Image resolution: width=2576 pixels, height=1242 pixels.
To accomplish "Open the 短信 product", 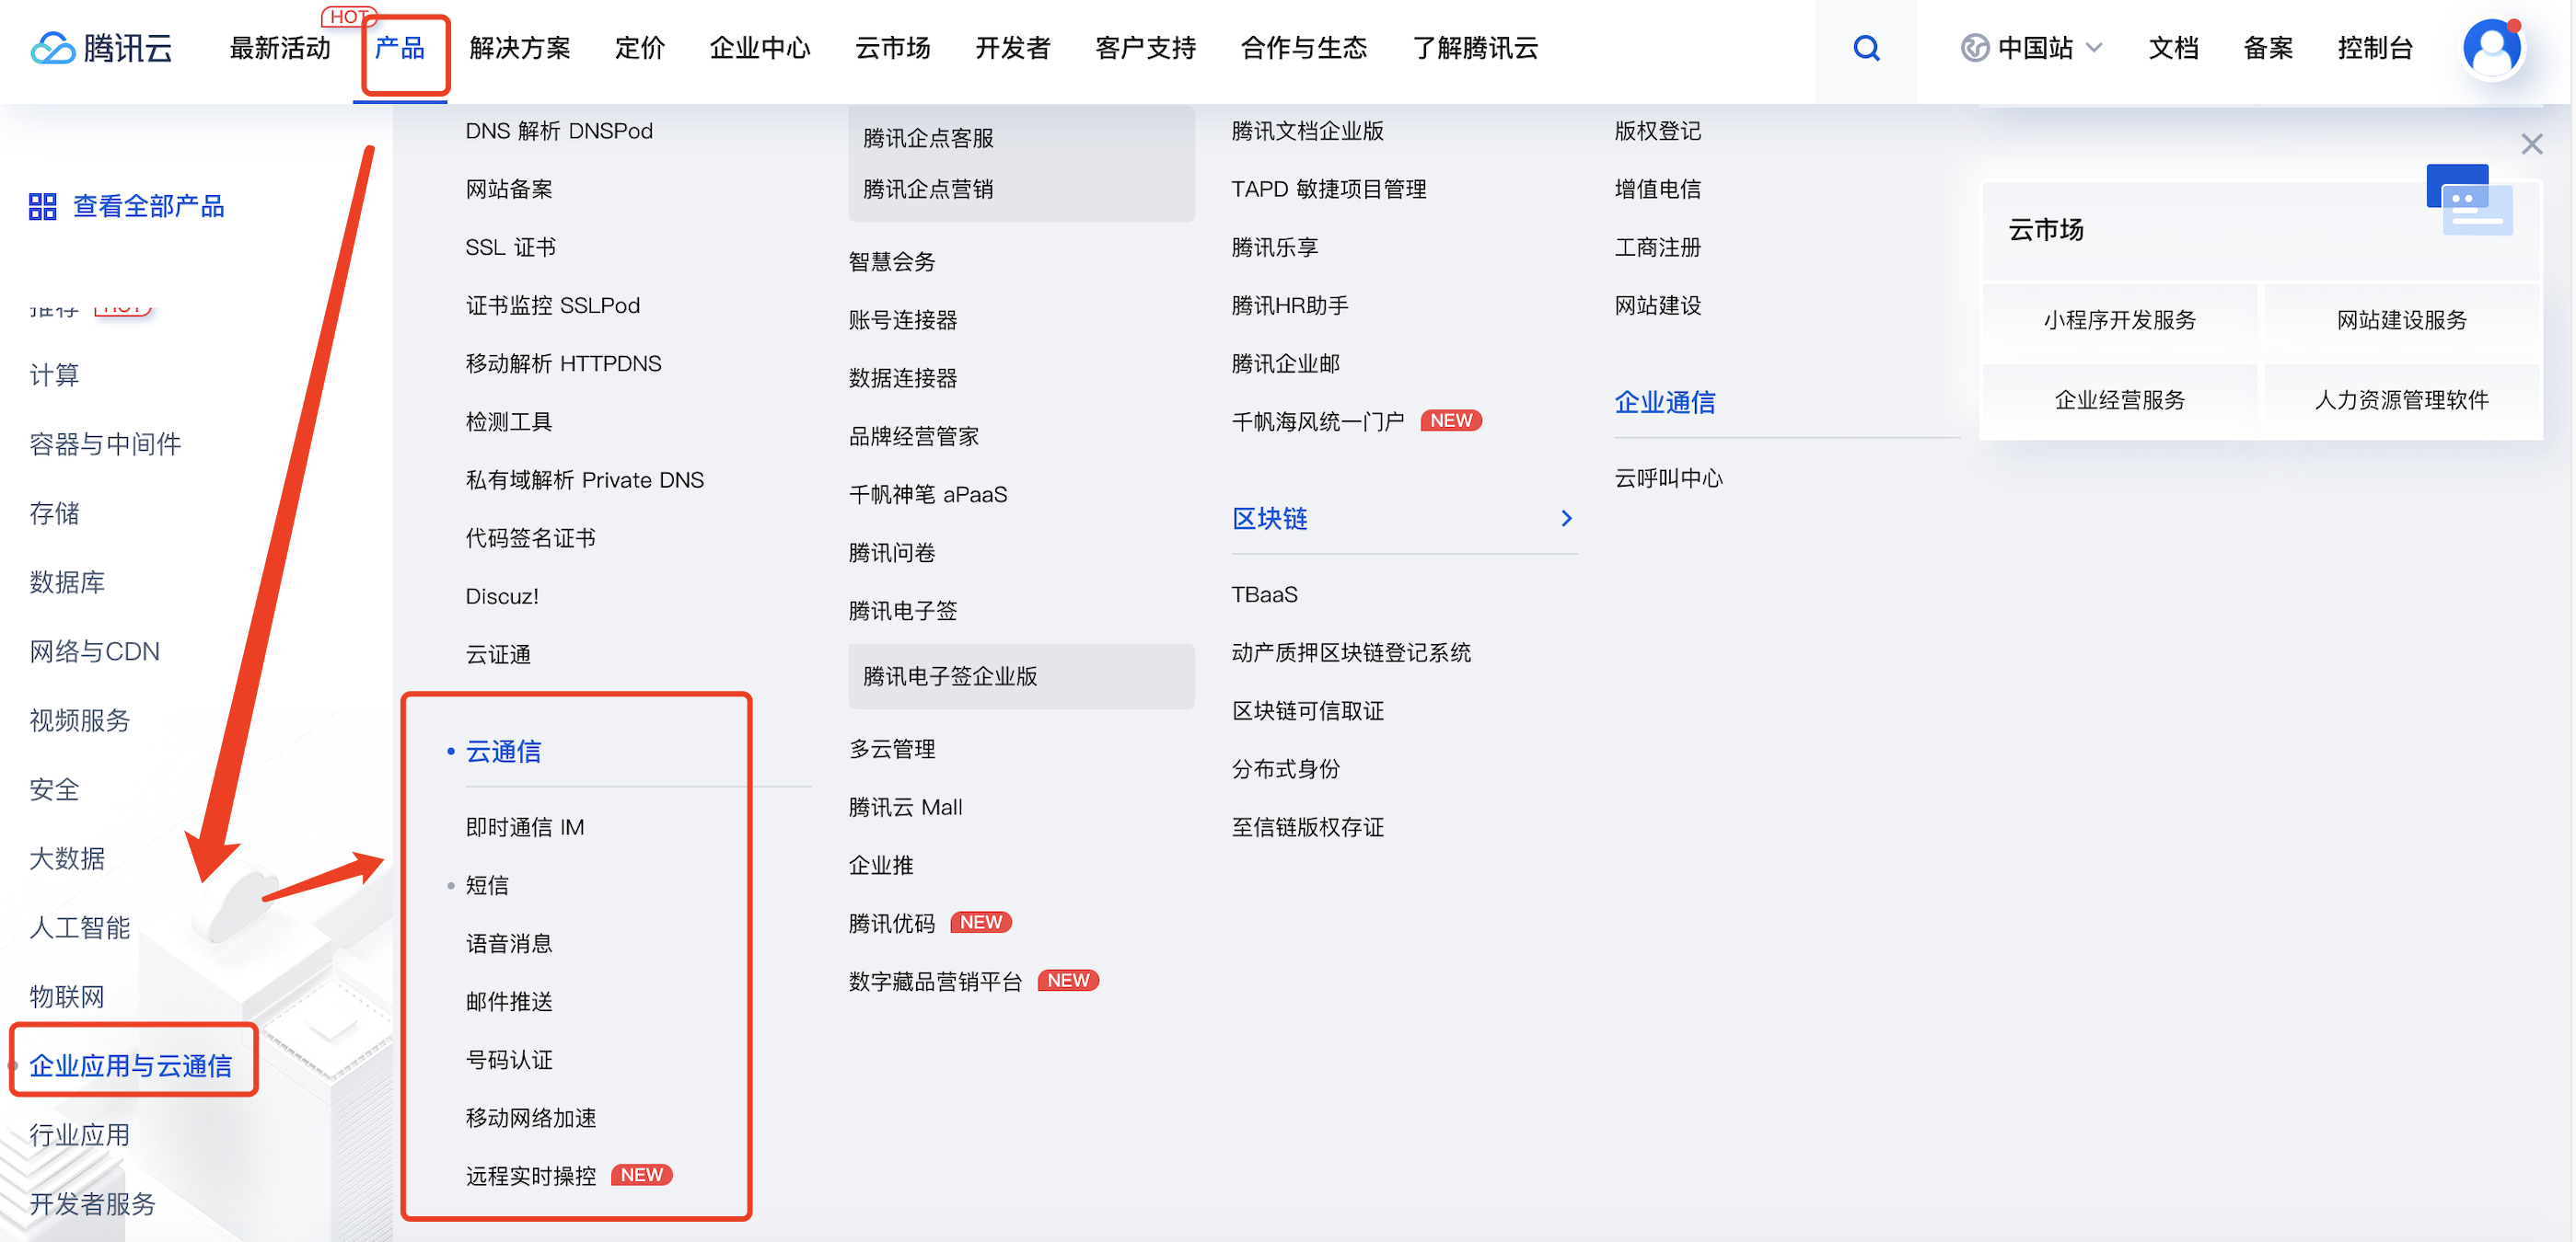I will [x=486, y=883].
